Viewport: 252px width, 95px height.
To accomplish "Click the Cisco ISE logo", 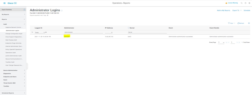I will (12, 3).
